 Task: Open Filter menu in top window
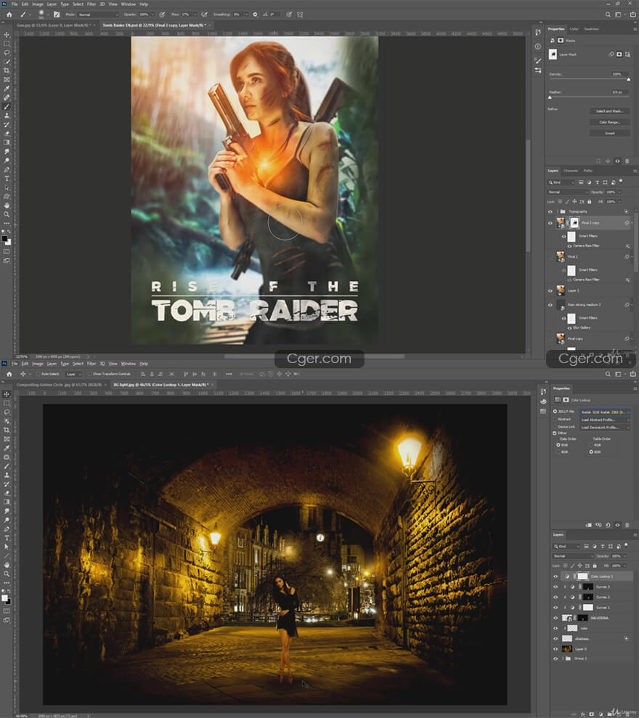[91, 4]
